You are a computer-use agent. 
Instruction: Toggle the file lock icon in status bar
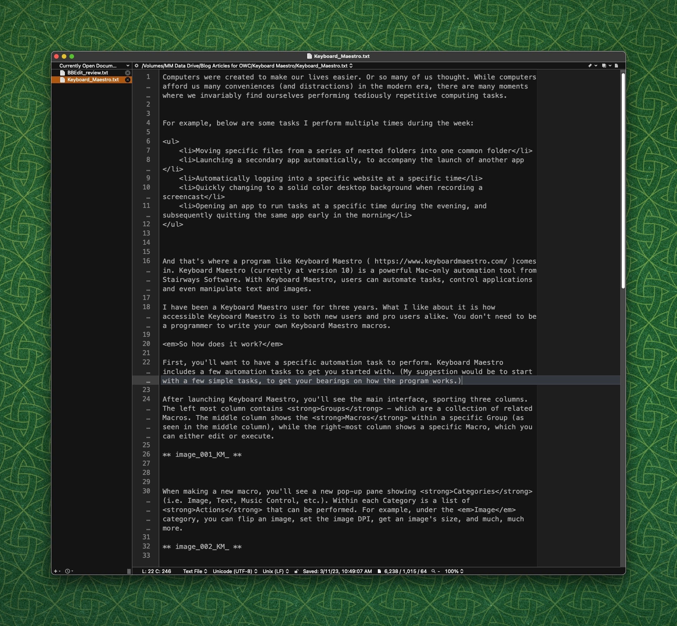click(x=296, y=571)
